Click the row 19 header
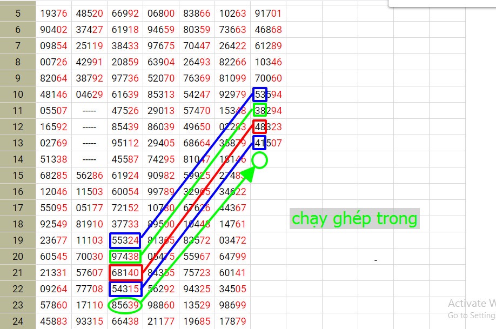Image resolution: width=496 pixels, height=329 pixels. pos(18,240)
